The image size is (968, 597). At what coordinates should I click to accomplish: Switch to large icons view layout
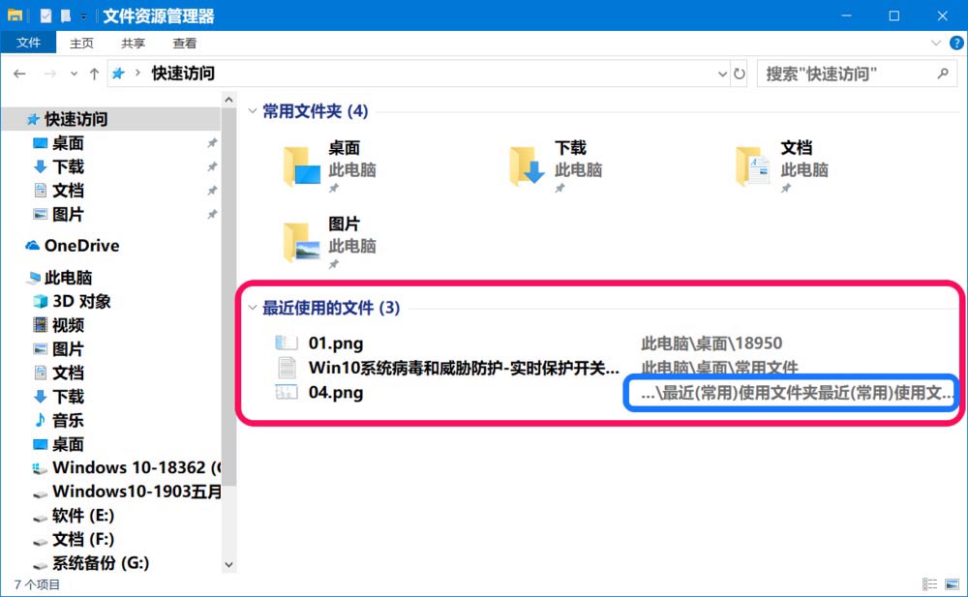coord(952,583)
